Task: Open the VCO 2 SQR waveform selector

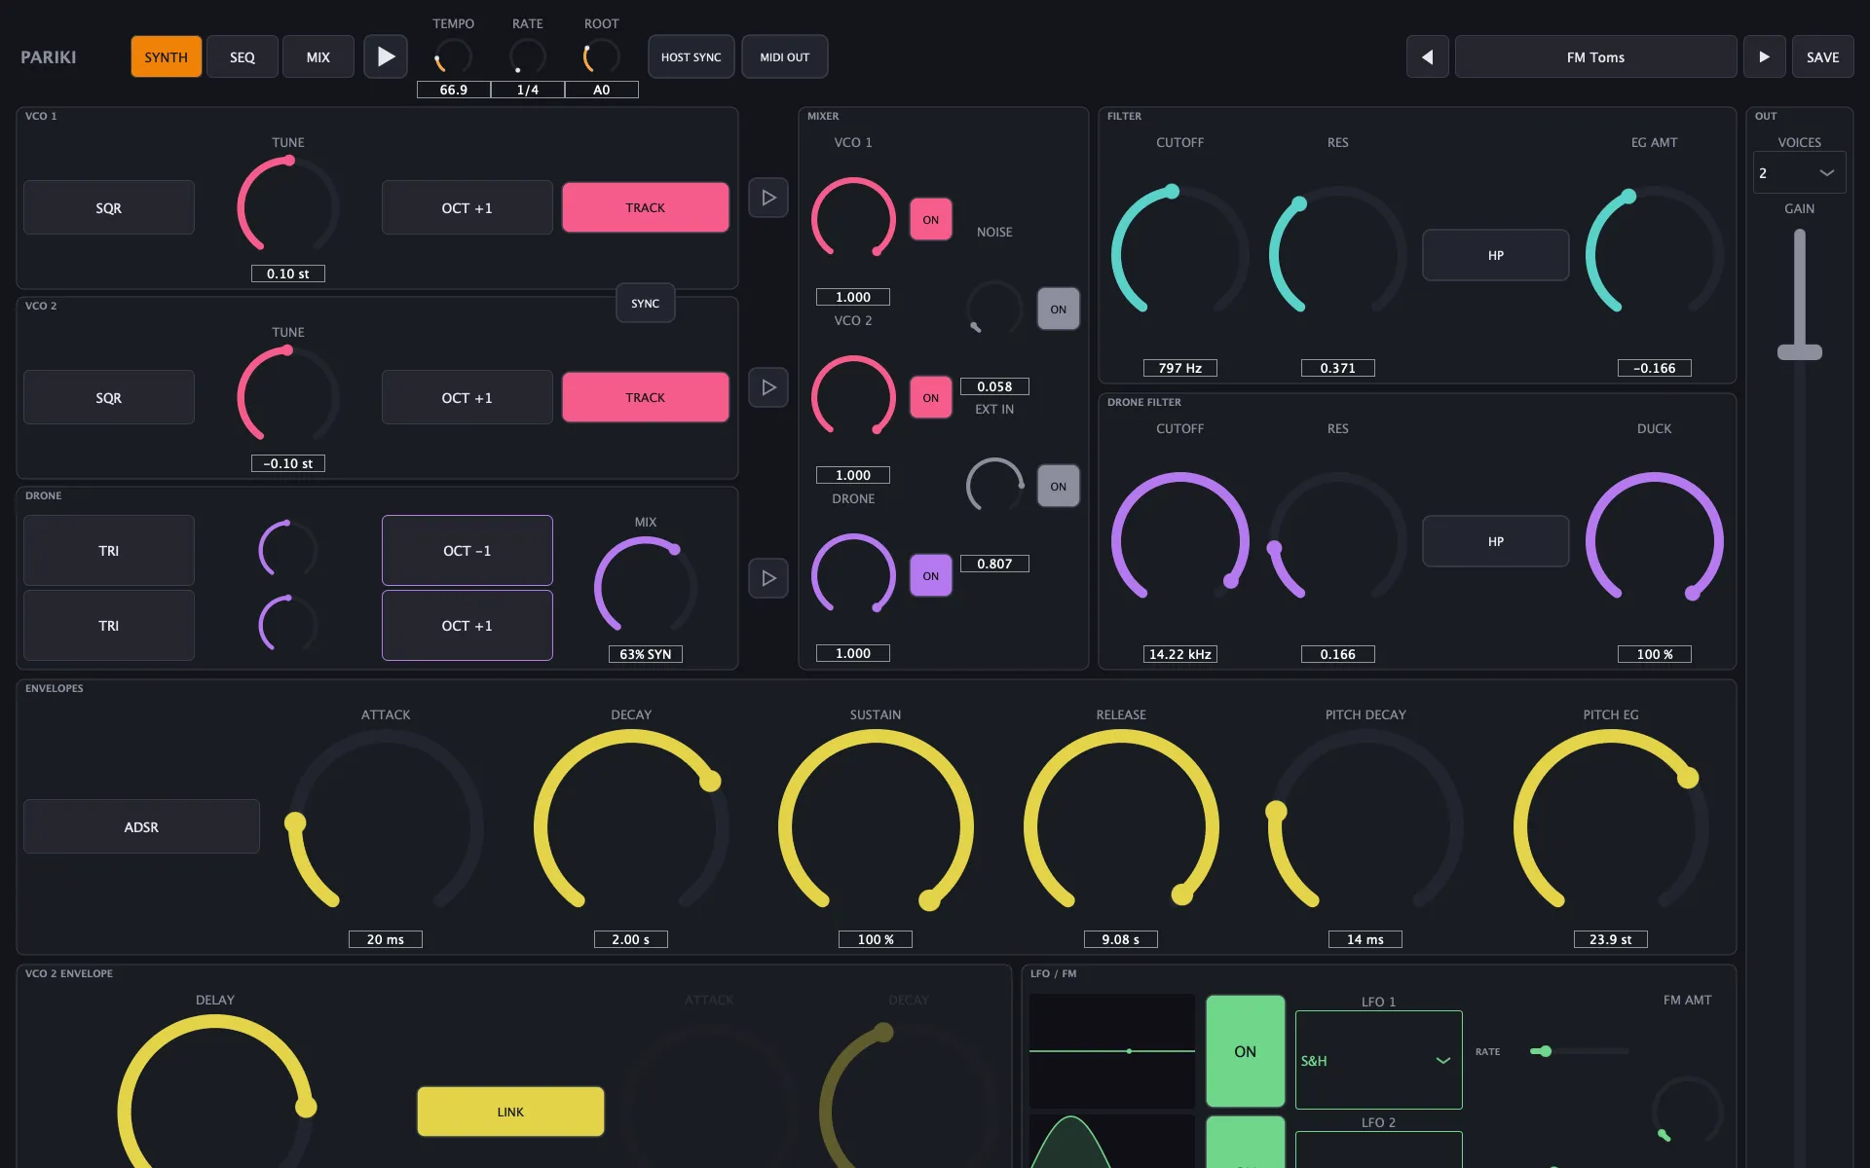Action: 108,397
